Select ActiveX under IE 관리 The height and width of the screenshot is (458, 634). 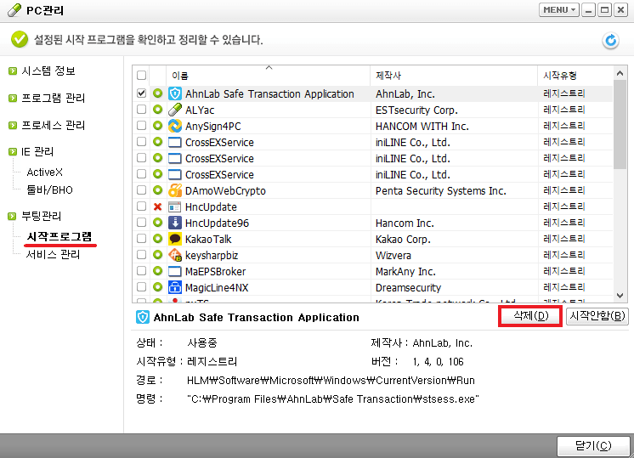tap(44, 172)
